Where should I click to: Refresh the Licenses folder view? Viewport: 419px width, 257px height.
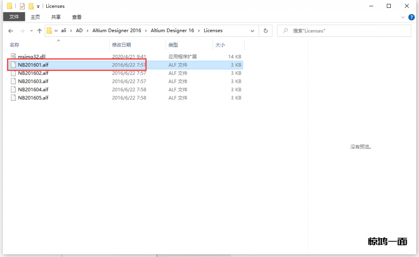(x=266, y=31)
